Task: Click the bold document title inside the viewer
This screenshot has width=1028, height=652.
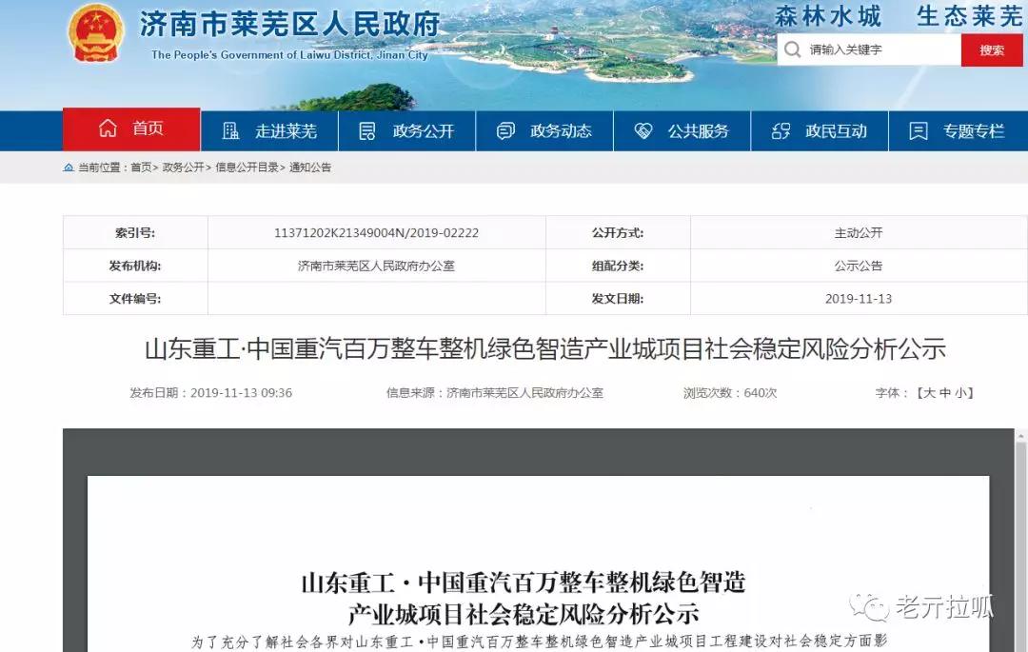Action: click(524, 599)
